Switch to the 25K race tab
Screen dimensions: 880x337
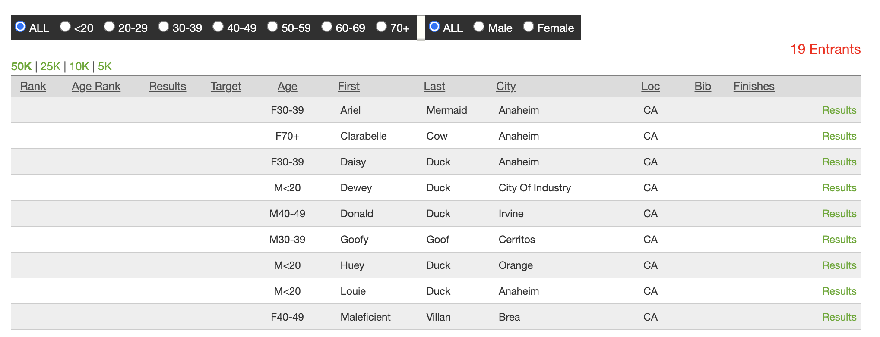[x=51, y=66]
